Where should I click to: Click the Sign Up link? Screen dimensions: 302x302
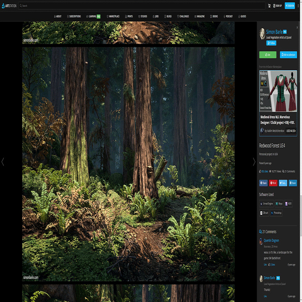[x=277, y=6]
